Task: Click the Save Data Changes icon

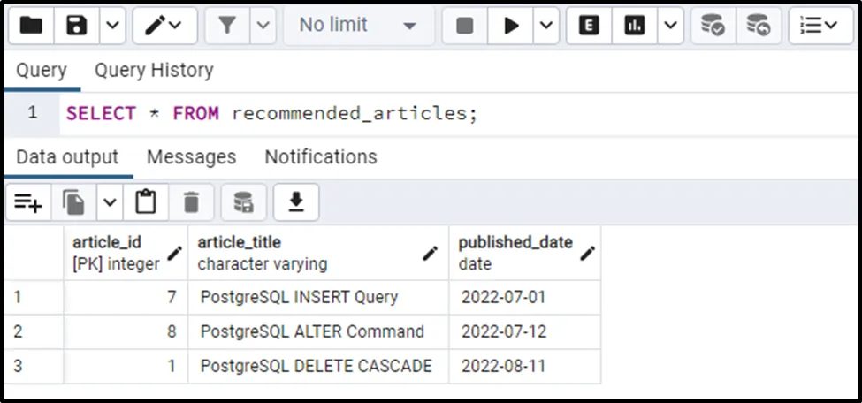Action: click(243, 203)
